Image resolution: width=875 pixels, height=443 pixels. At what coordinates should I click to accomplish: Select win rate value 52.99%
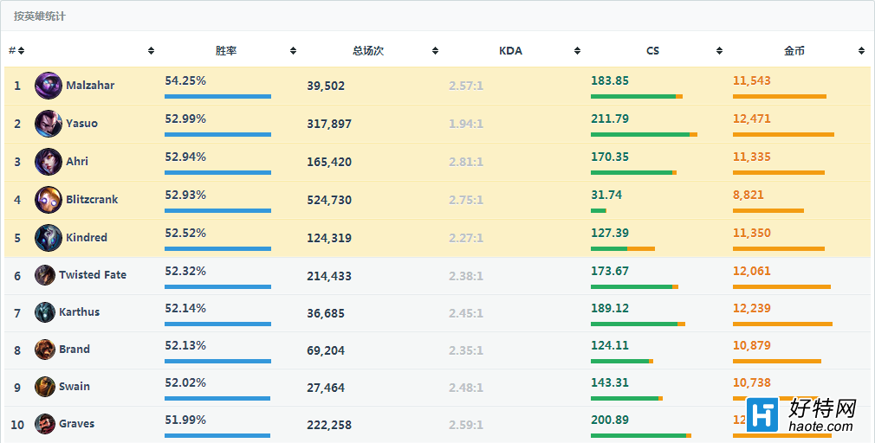(x=185, y=119)
